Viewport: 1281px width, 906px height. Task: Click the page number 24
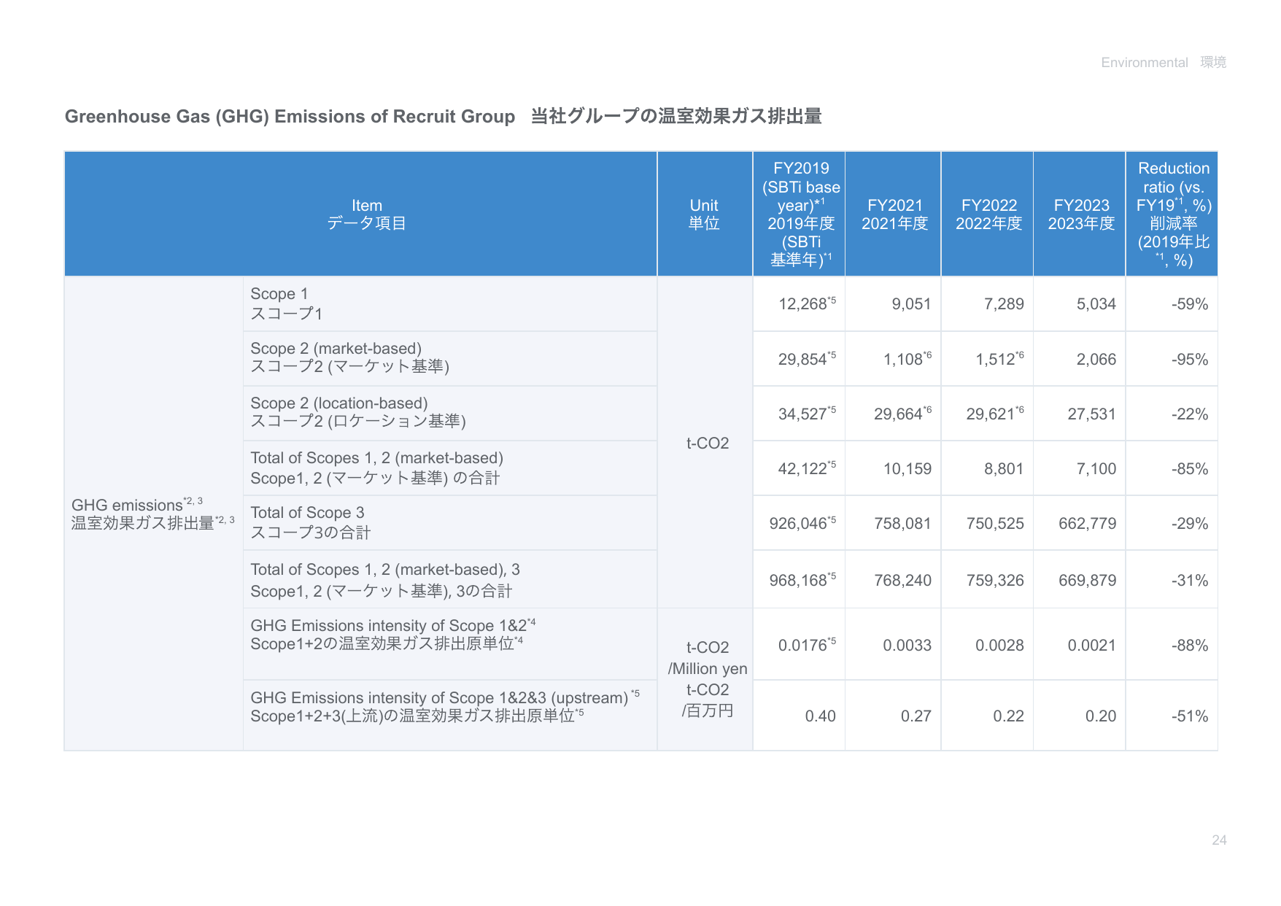click(x=1219, y=840)
